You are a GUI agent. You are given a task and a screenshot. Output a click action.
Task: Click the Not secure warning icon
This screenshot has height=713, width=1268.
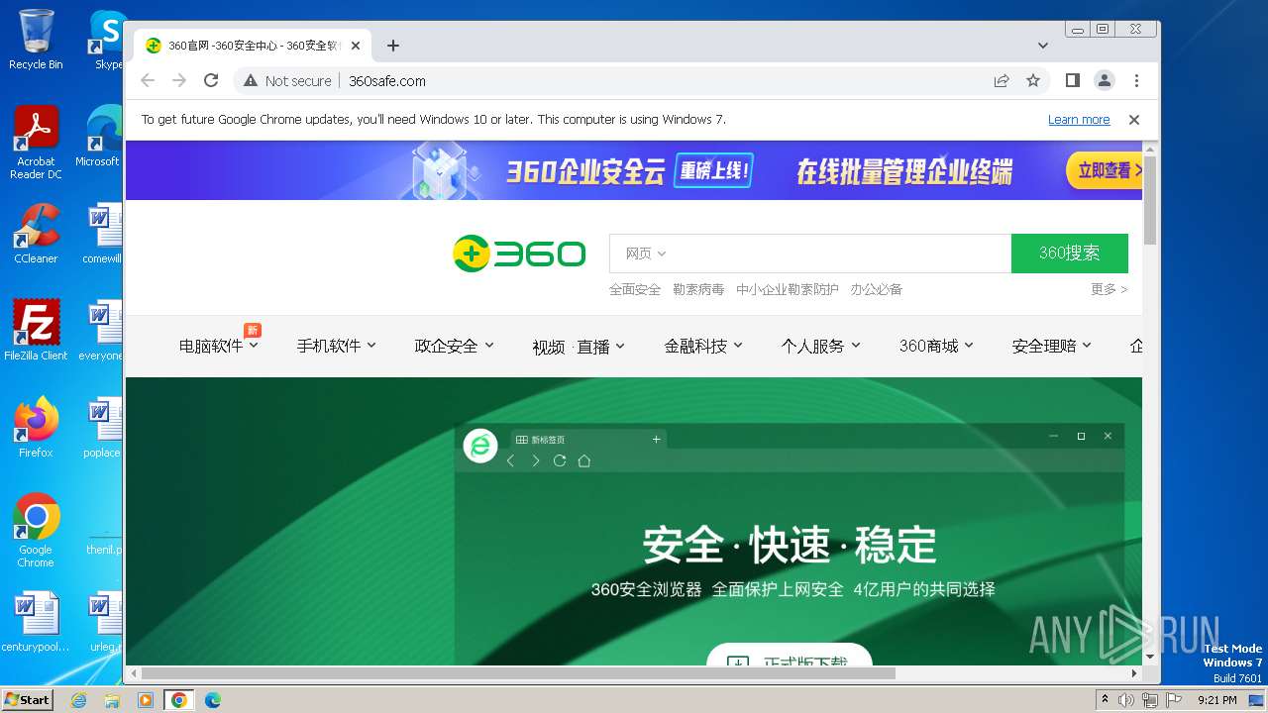point(251,81)
